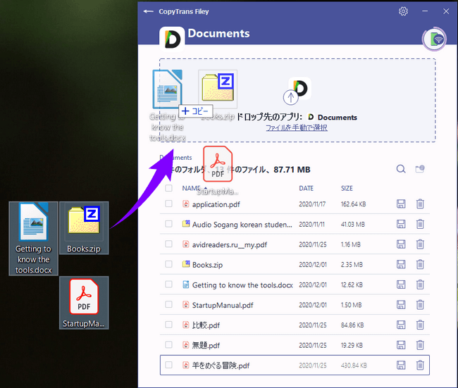This screenshot has width=458, height=388.
Task: Check the box for 羊をめぐる冒険.pdf
Action: (168, 365)
